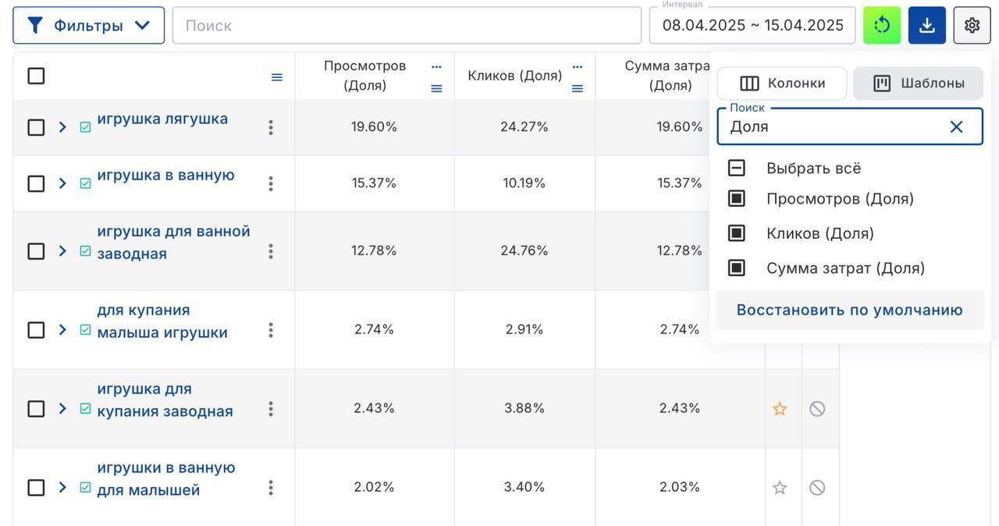The image size is (999, 526).
Task: Click block icon for игрушки в ванную для малышей
Action: (x=817, y=488)
